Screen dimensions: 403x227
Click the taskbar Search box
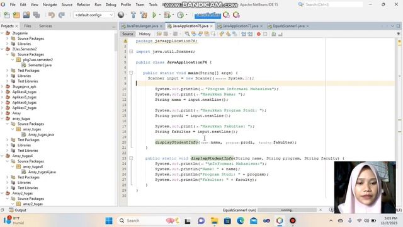pyautogui.click(x=149, y=221)
